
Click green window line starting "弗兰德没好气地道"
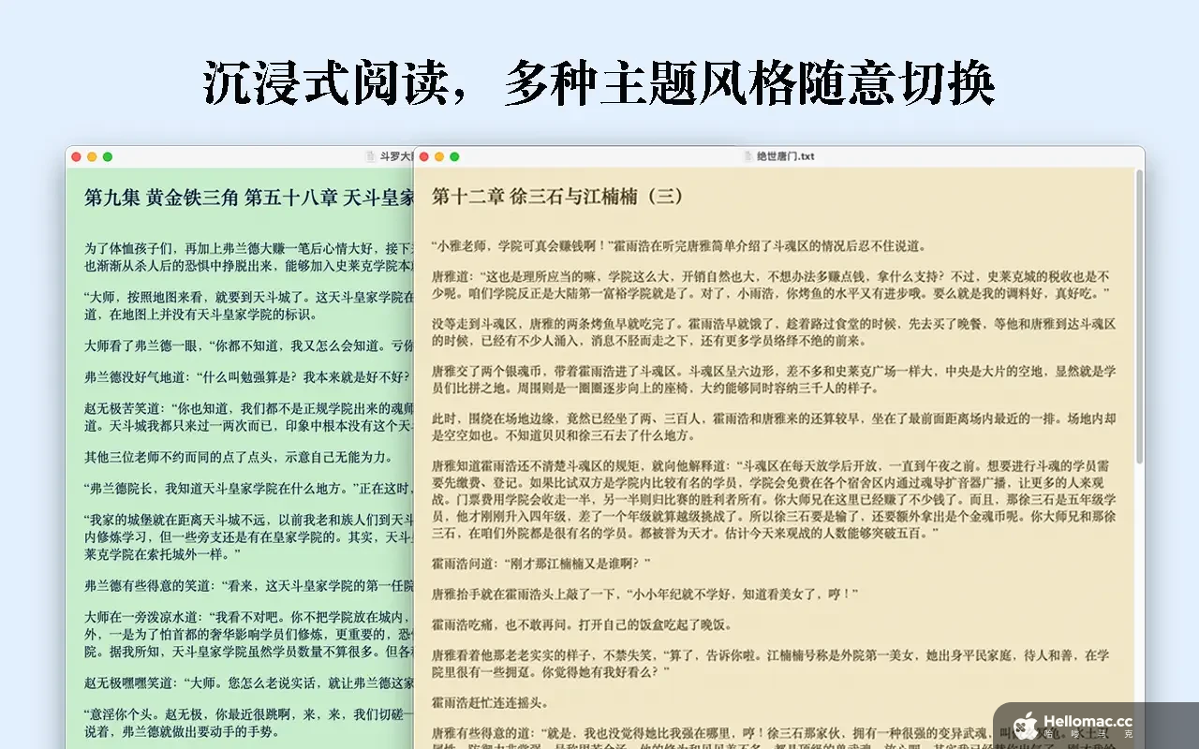click(249, 377)
